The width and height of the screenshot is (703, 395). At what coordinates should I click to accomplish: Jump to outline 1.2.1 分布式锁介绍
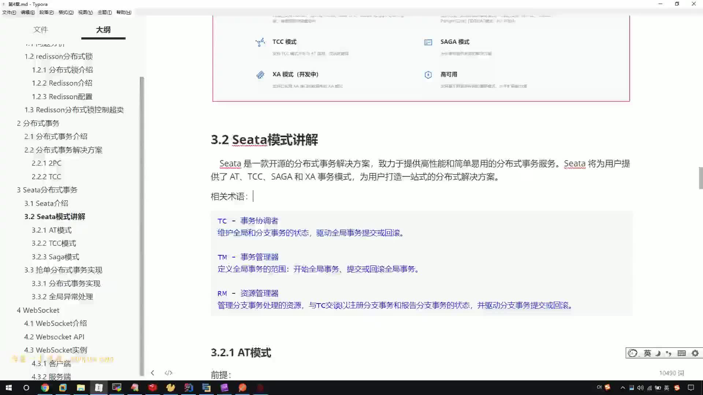[62, 70]
